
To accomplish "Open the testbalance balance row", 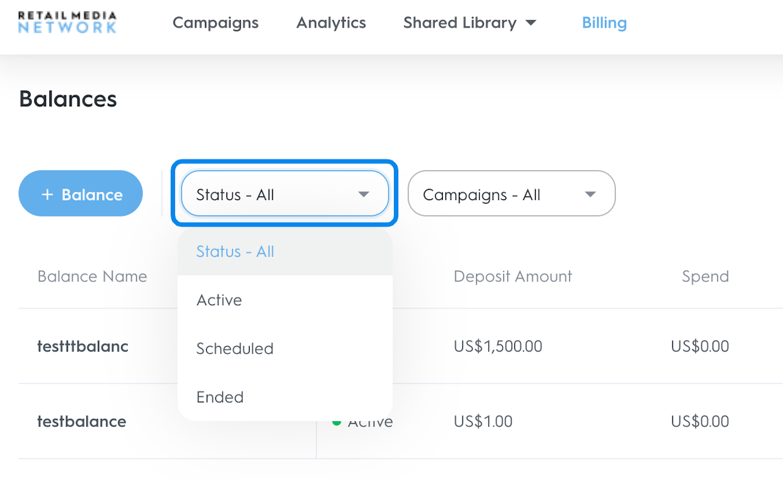I will coord(81,421).
